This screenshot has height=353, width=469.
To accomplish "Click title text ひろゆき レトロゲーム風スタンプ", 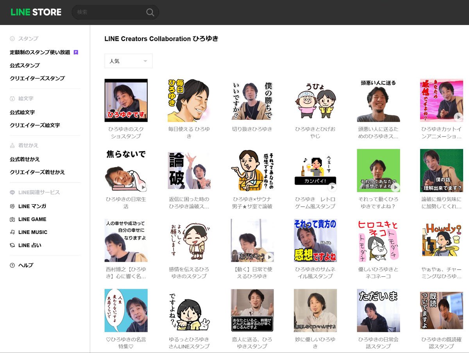I will click(315, 203).
